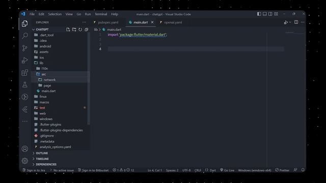Click Sign in to Bitbucket status item
Viewport: 326px width, 183px height.
[93, 170]
